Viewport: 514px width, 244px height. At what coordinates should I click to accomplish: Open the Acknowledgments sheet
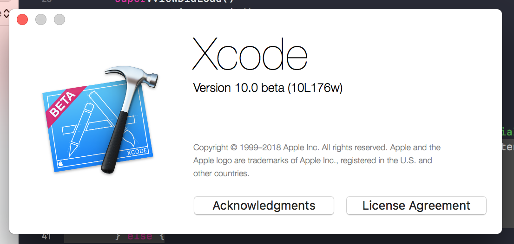[x=264, y=205]
